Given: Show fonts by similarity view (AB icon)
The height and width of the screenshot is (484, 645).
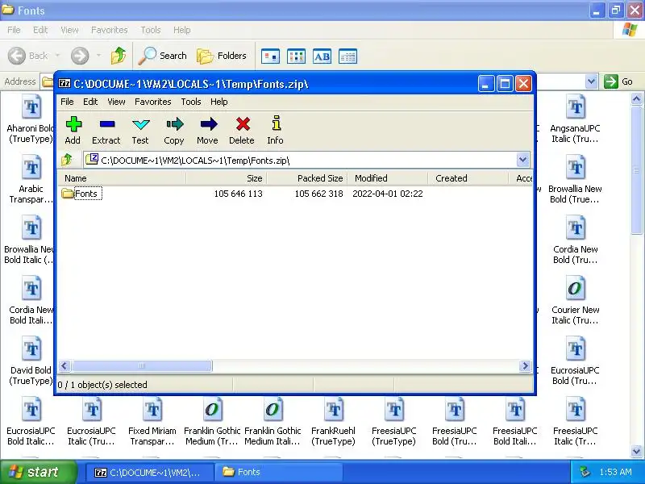Looking at the screenshot, I should 322,56.
